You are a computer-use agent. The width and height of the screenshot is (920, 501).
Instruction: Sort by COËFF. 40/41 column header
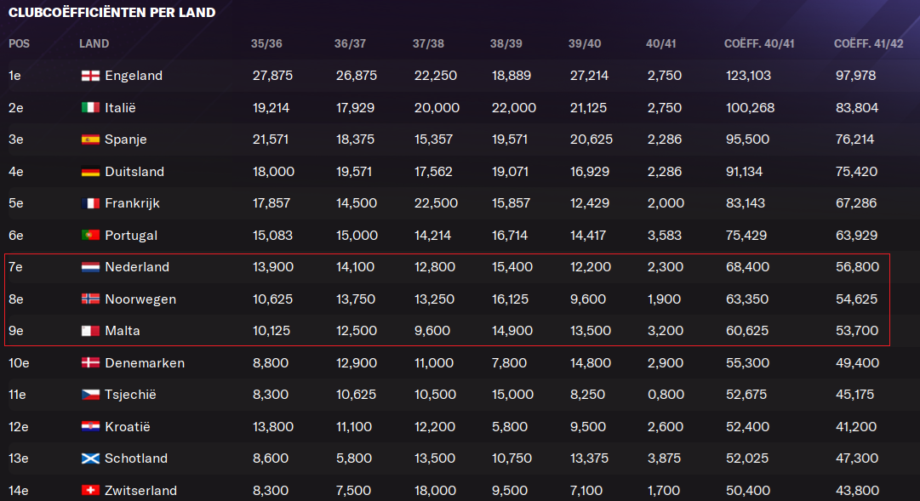pos(759,43)
